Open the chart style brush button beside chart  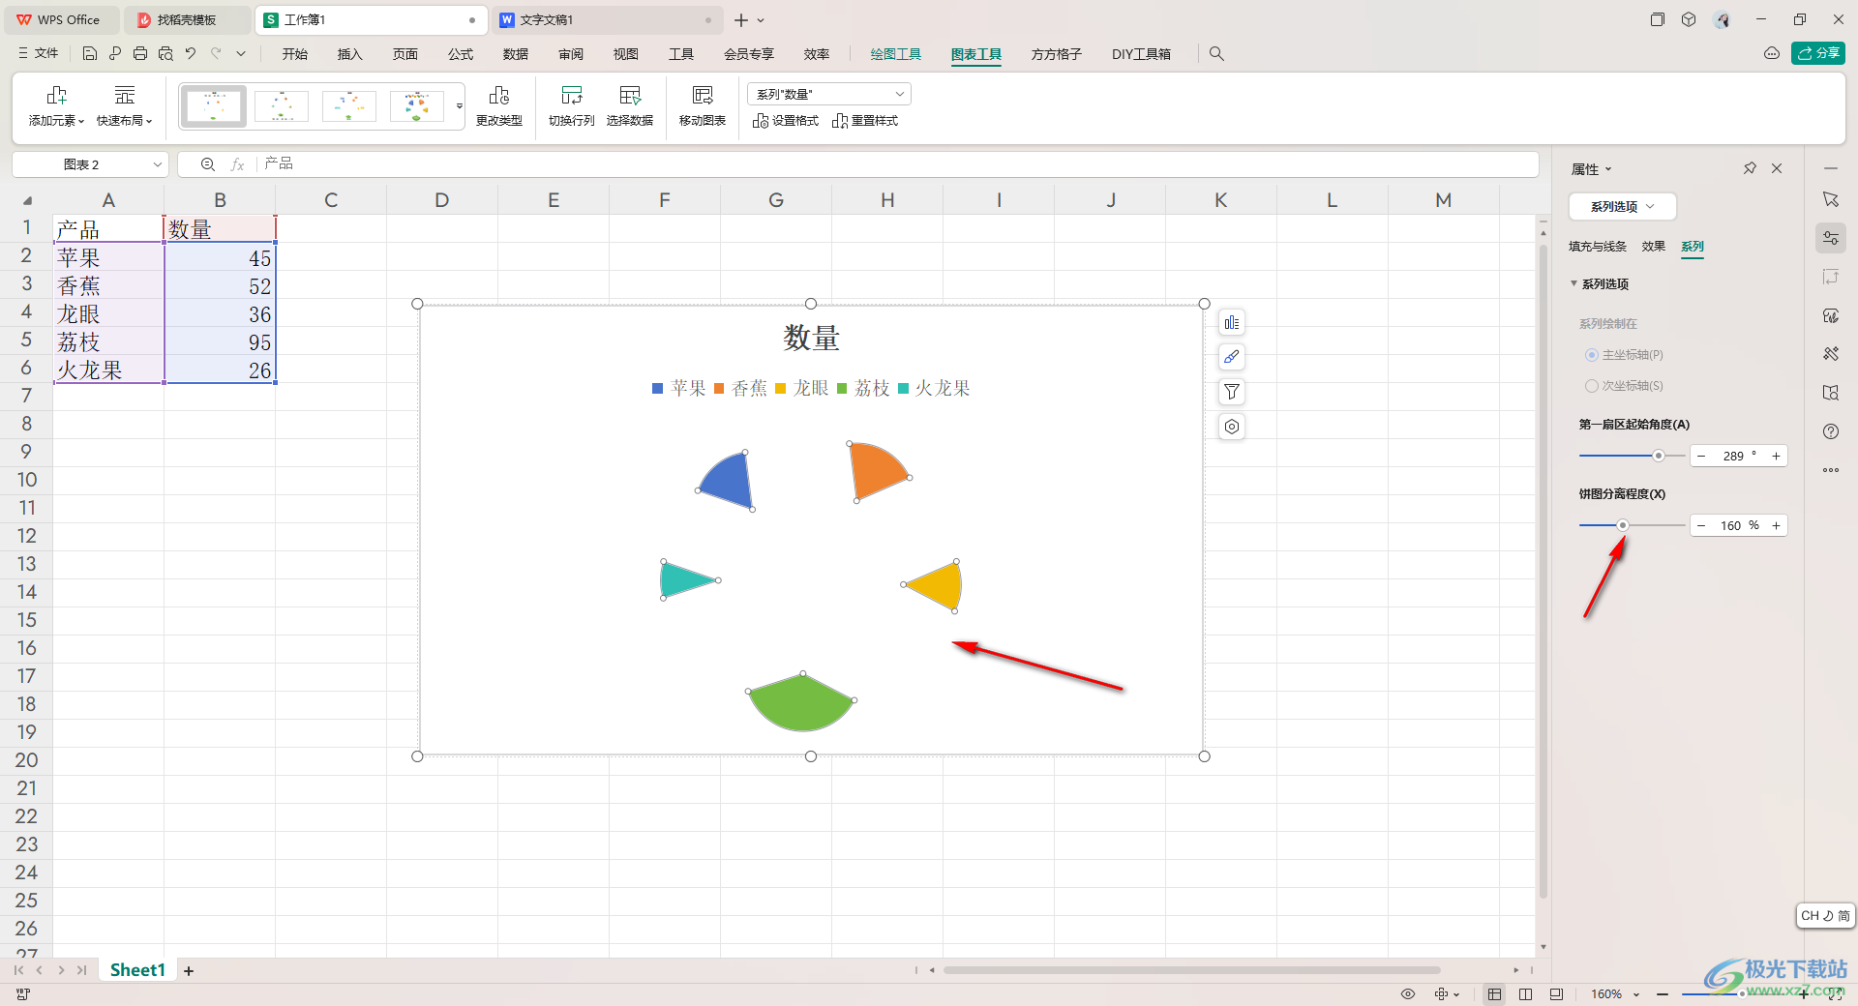(1232, 358)
